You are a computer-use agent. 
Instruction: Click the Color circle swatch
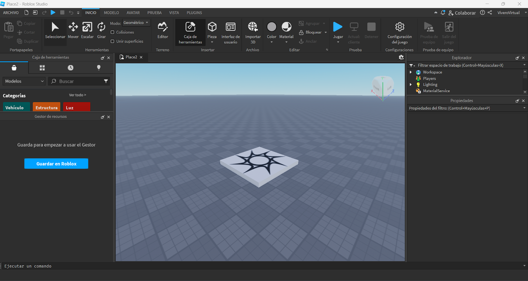point(272,27)
